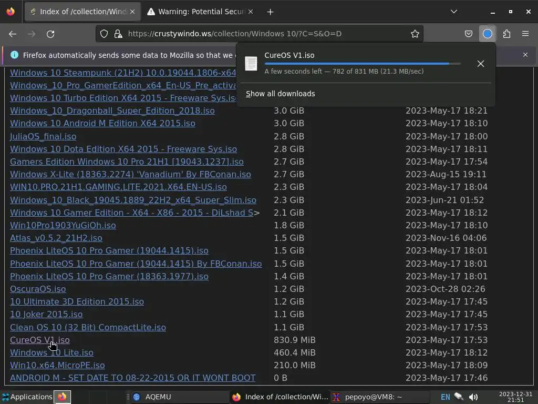Open the Applications menu in taskbar
The width and height of the screenshot is (538, 404).
(x=27, y=397)
